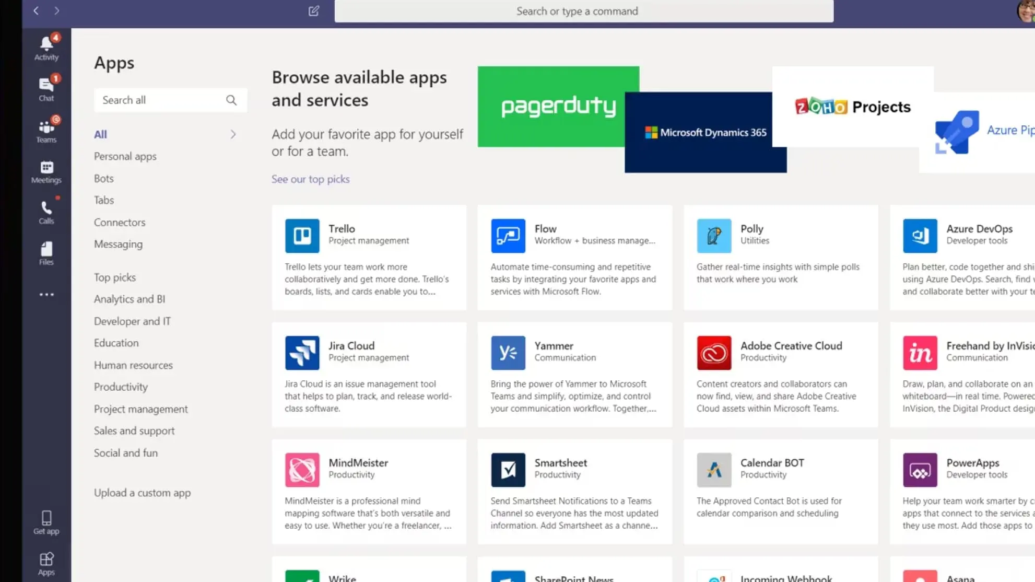Open more apps ellipsis in sidebar
The width and height of the screenshot is (1035, 582).
click(46, 295)
